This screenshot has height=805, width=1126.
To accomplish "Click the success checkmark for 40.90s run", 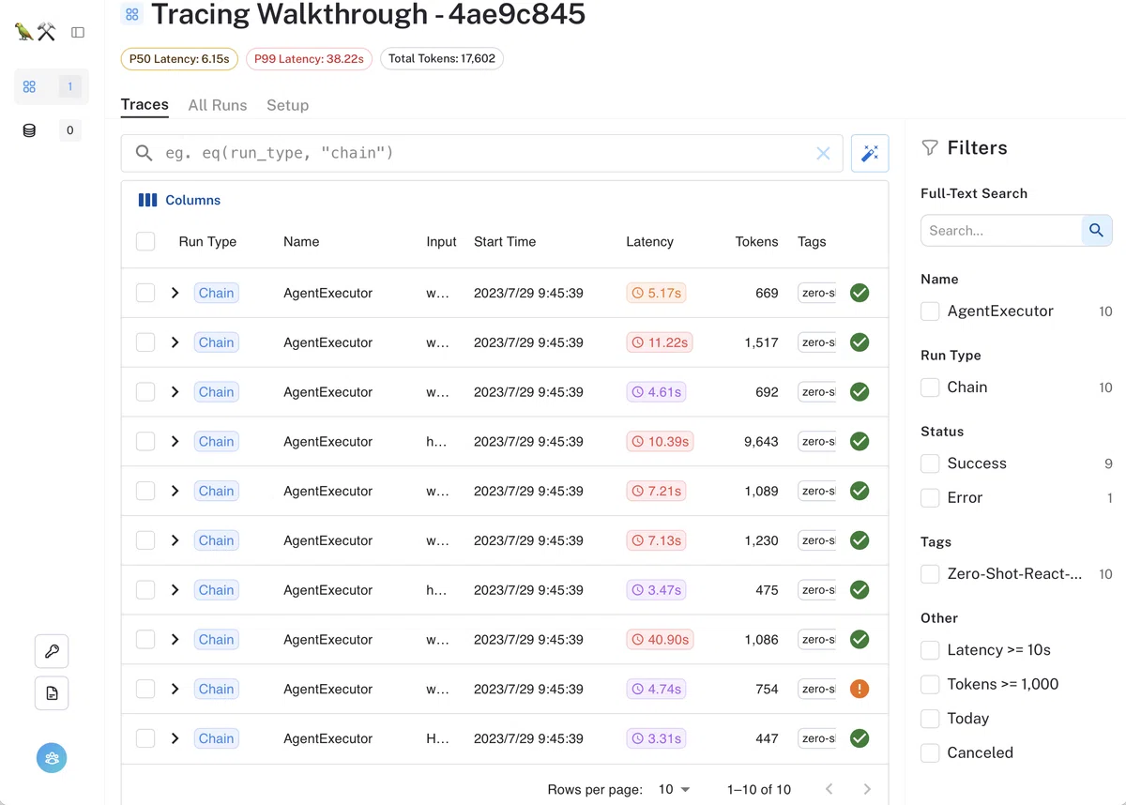I will tap(860, 639).
